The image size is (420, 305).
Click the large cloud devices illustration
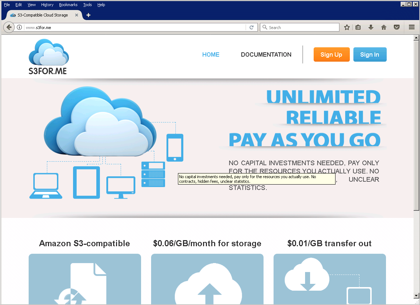click(106, 143)
